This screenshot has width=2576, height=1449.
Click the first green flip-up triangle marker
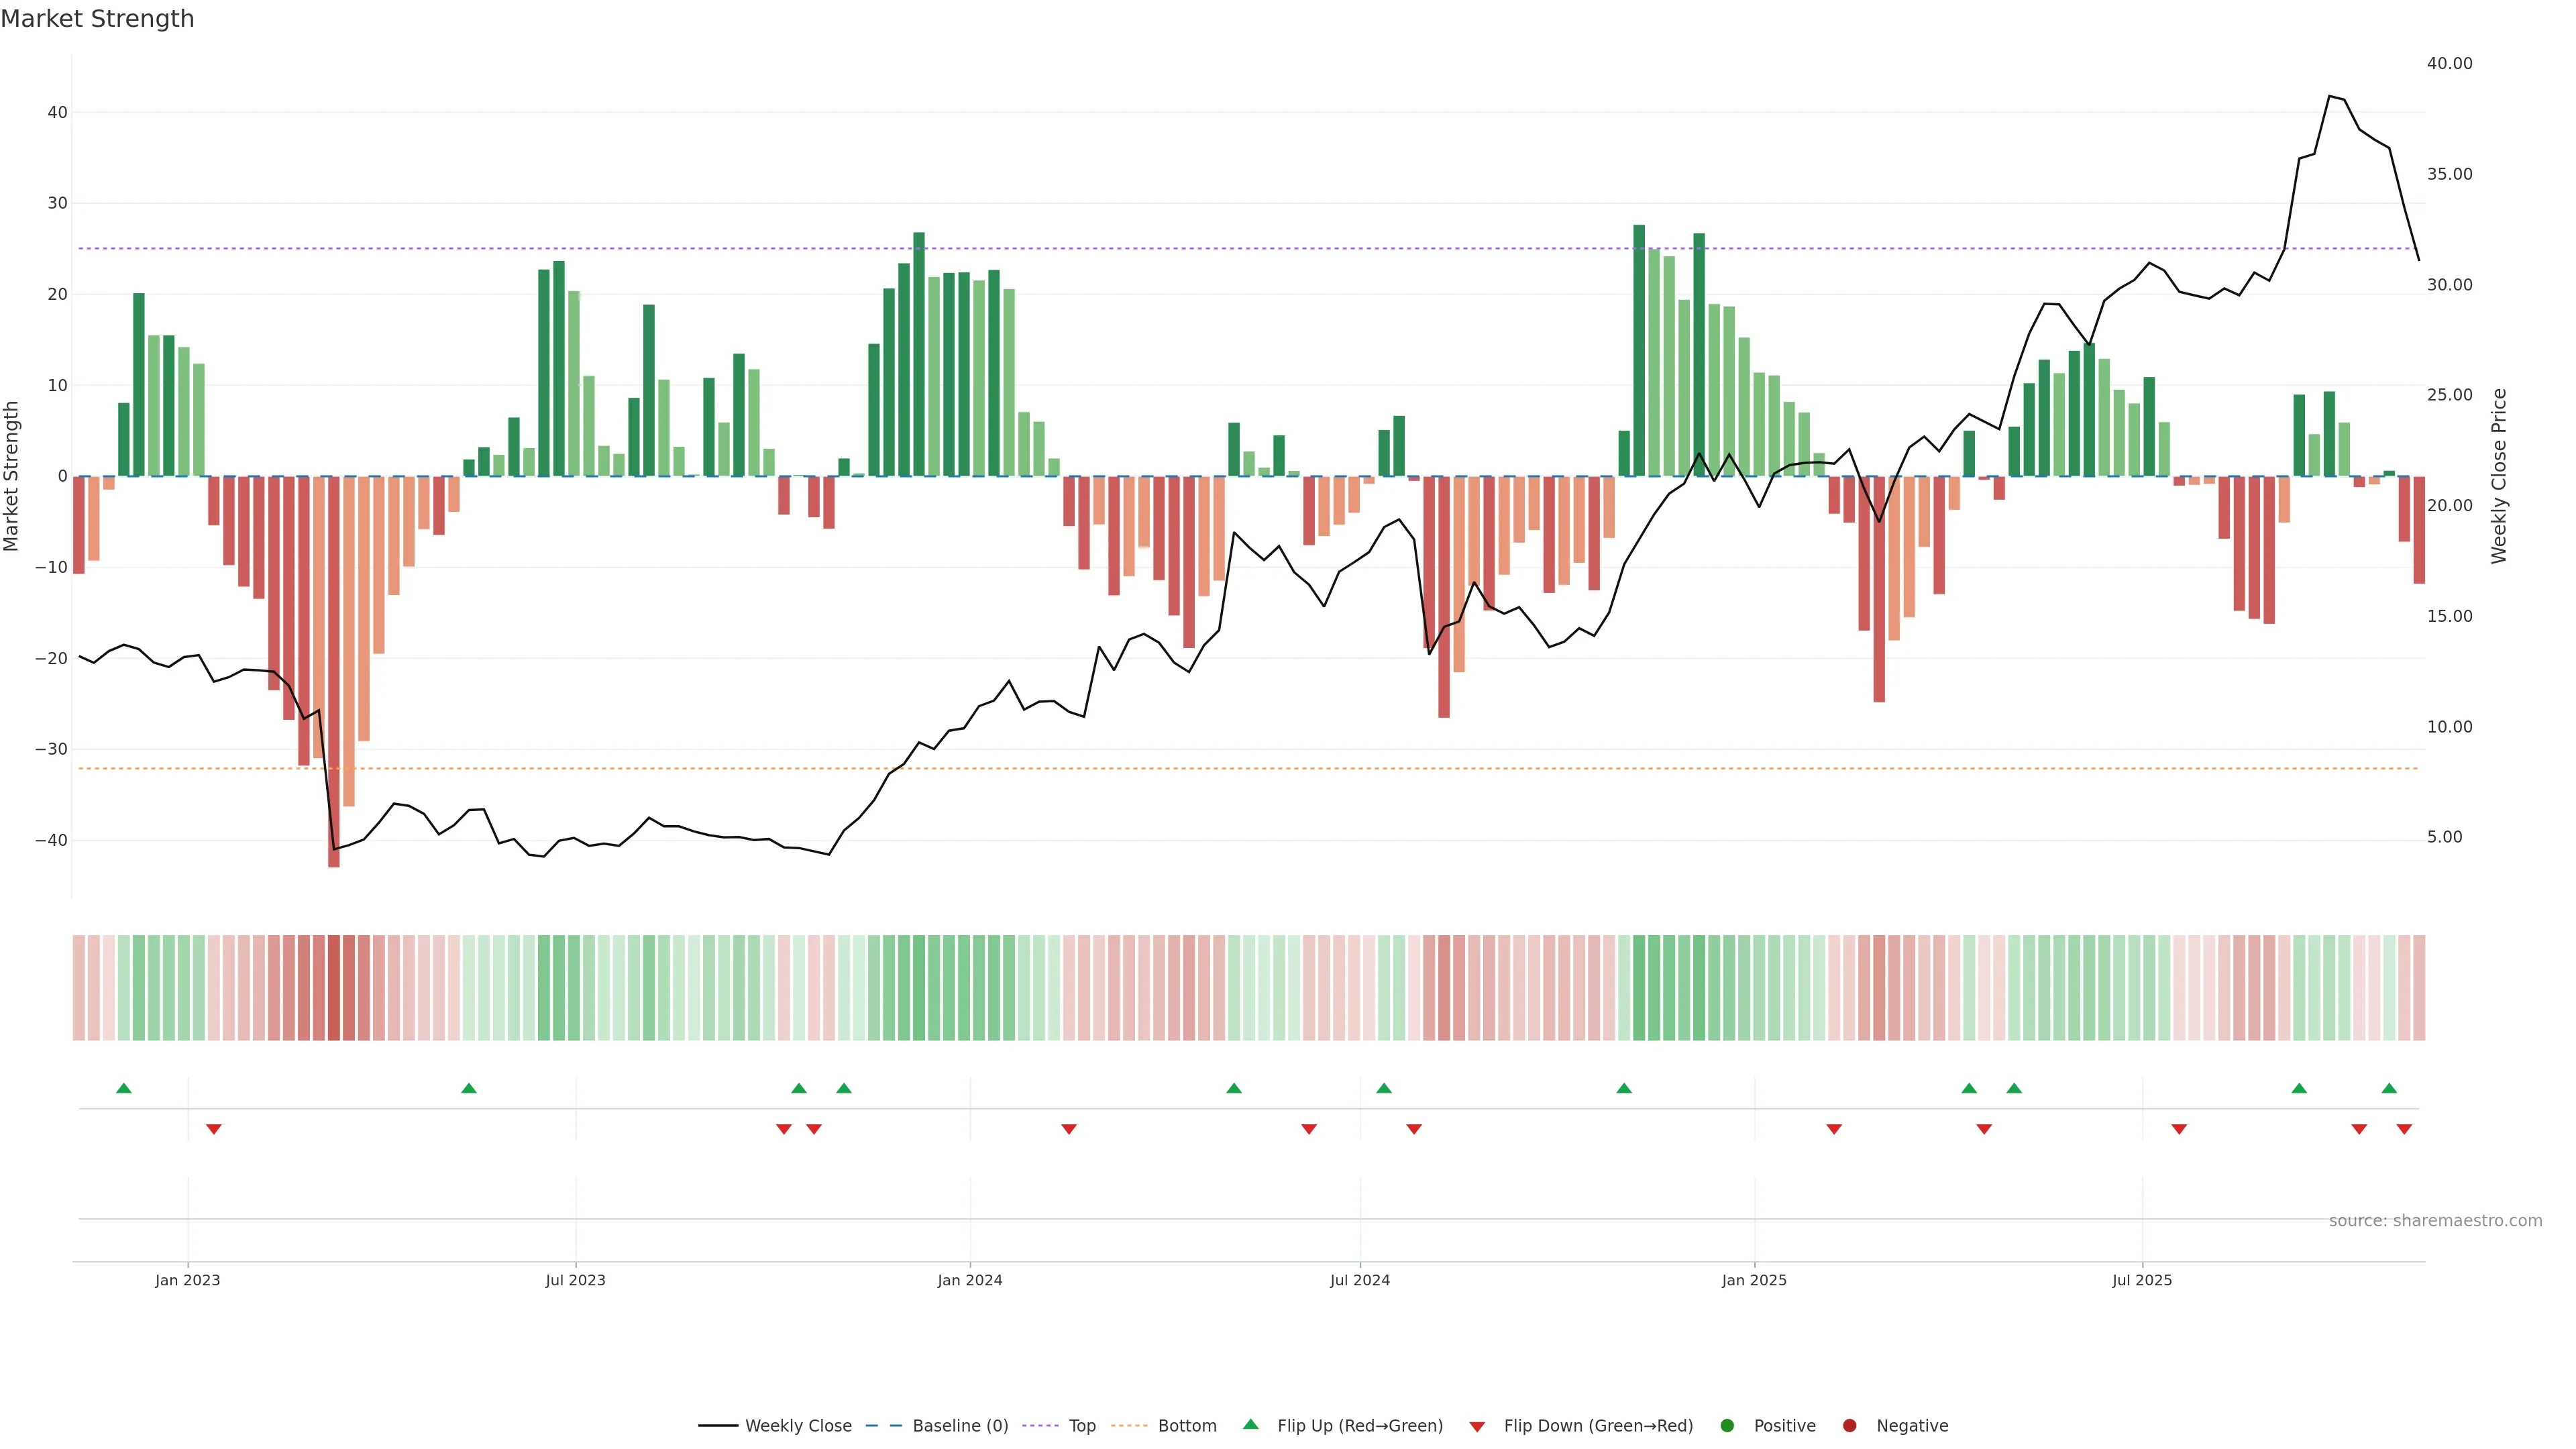pyautogui.click(x=124, y=1088)
